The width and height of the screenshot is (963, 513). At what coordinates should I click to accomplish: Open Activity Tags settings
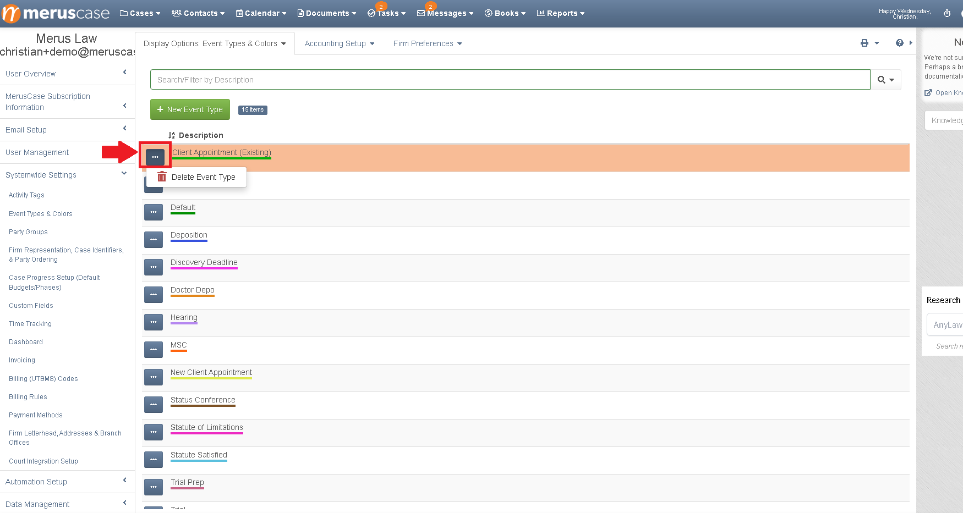tap(26, 195)
